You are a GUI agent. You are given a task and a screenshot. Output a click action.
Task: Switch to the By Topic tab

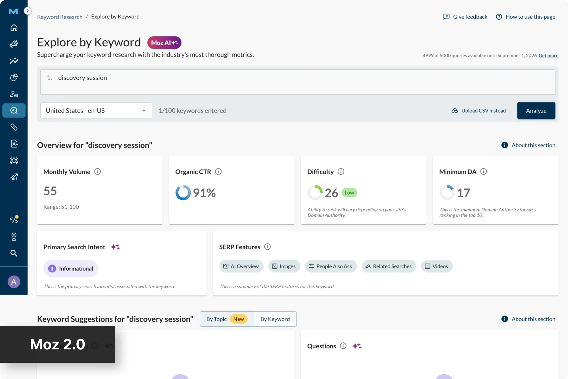click(227, 319)
